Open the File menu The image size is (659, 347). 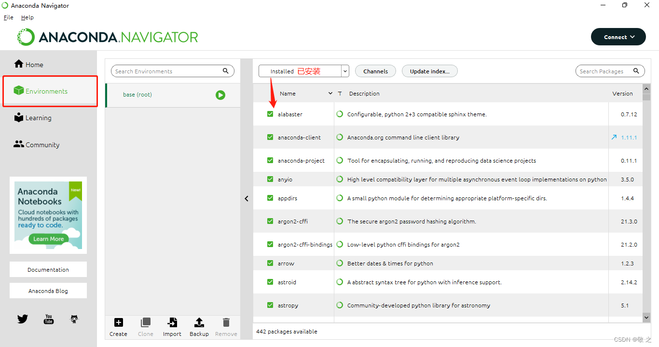pos(9,17)
